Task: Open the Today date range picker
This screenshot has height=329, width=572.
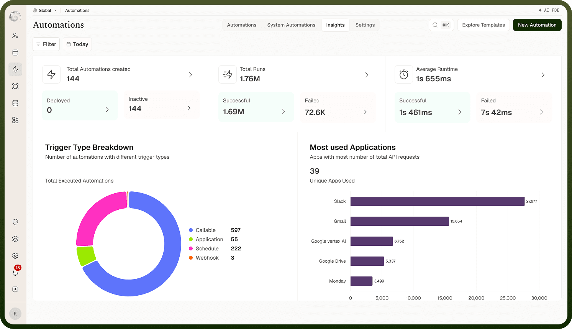Action: (77, 44)
